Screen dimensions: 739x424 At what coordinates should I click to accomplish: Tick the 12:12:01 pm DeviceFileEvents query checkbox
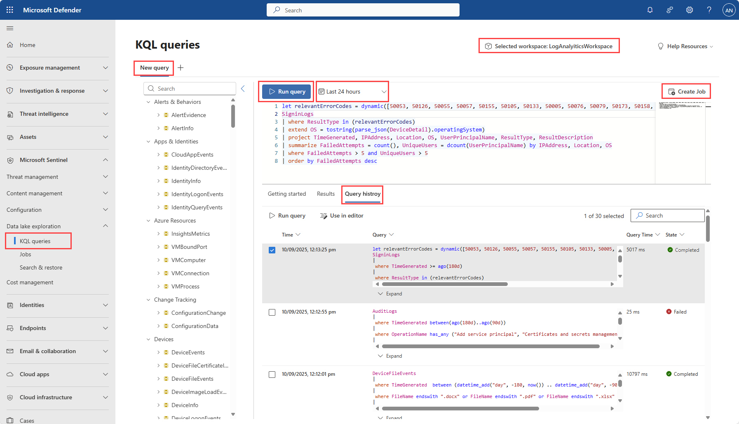coord(272,375)
